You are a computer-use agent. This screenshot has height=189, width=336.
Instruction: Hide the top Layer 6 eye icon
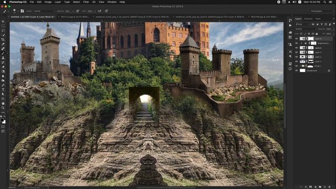coord(297,39)
